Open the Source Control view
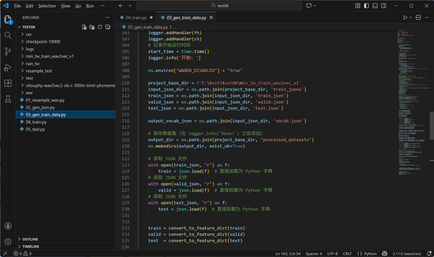 (x=8, y=51)
